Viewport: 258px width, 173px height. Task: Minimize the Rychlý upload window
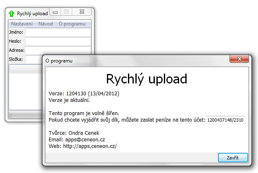55,12
